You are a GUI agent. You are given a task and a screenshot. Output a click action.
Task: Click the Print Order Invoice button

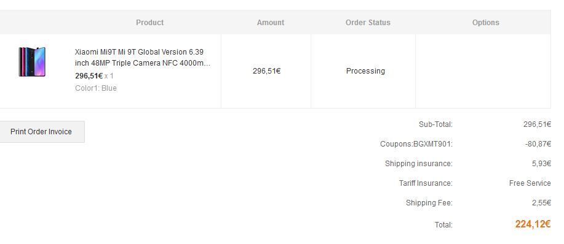(41, 132)
